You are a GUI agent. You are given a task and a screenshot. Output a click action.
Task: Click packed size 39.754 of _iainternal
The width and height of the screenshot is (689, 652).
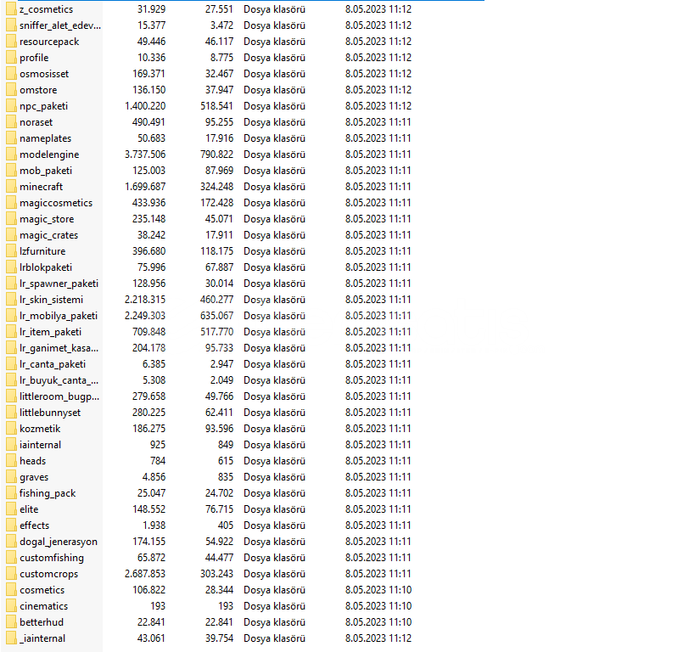tap(219, 638)
